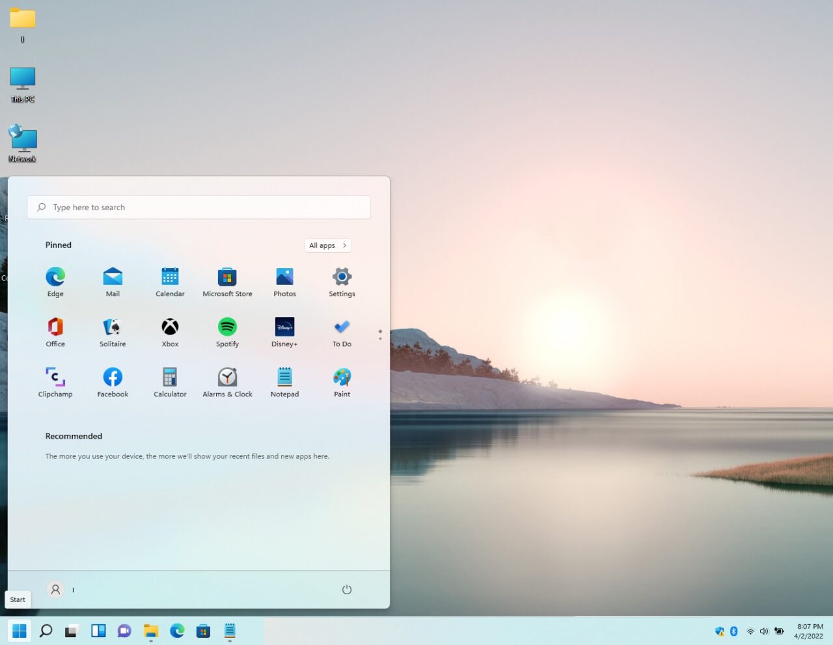
Task: Select the Network desktop icon
Action: tap(23, 143)
